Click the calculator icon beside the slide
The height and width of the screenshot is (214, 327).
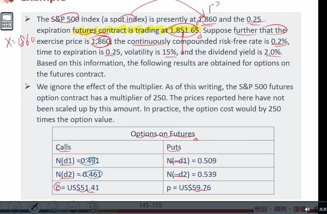point(7,21)
